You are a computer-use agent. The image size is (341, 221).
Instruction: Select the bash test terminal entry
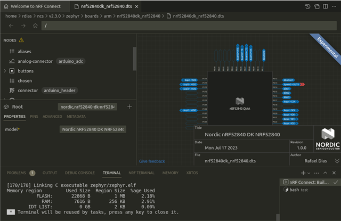coord(310,190)
